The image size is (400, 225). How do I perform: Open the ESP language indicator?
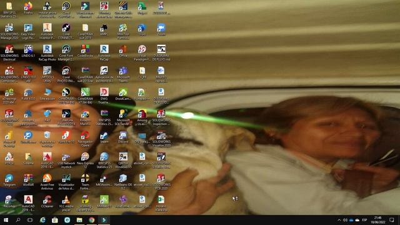pyautogui.click(x=364, y=220)
